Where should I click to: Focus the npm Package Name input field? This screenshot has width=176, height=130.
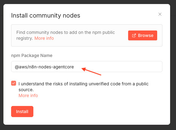point(87,67)
